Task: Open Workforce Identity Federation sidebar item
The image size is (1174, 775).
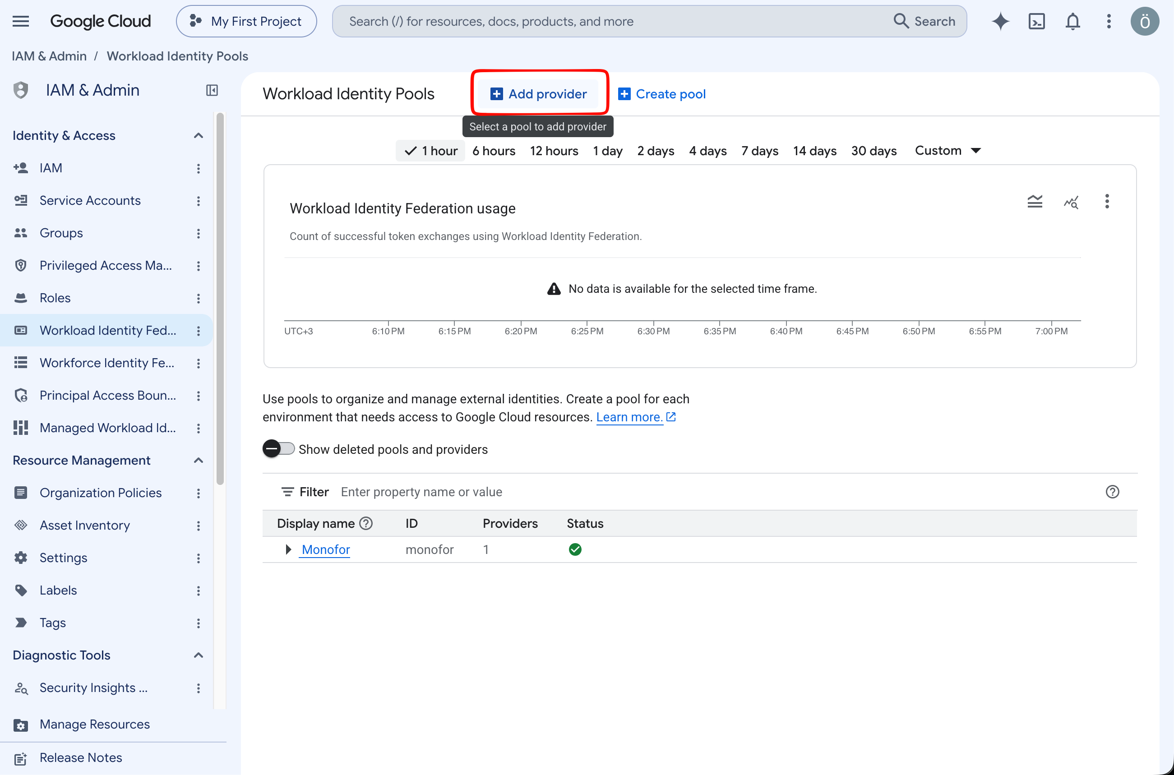Action: 106,363
